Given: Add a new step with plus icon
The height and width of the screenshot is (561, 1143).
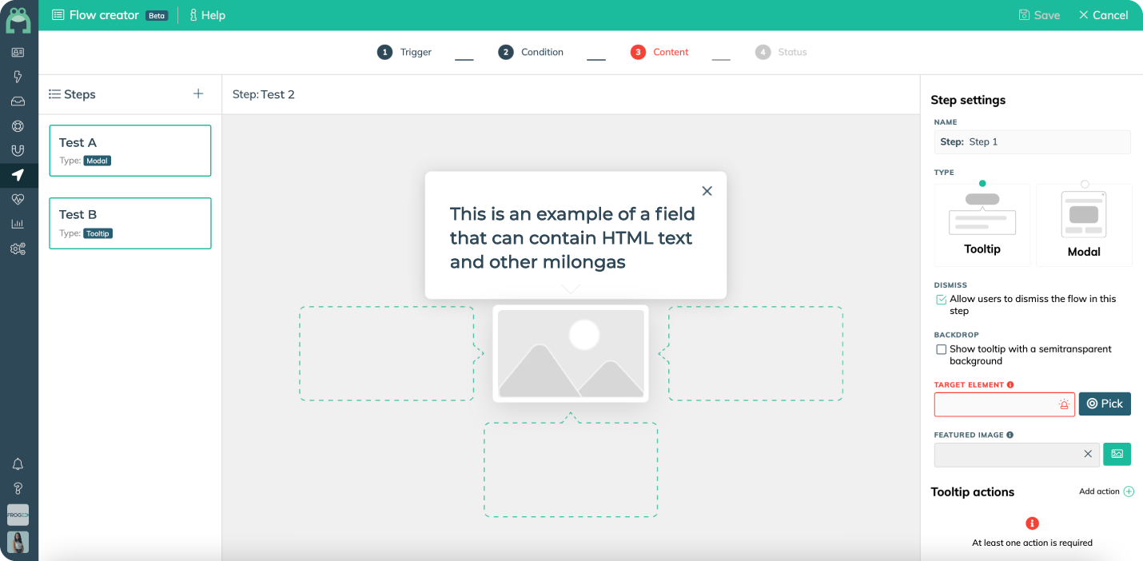Looking at the screenshot, I should [x=198, y=93].
